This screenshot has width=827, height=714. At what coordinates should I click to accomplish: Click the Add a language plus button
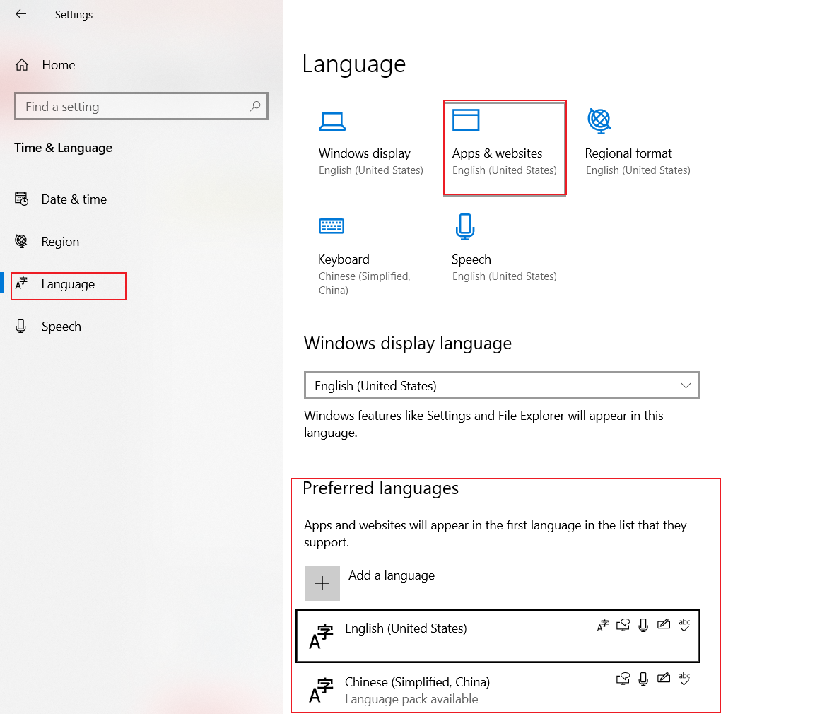(x=322, y=583)
